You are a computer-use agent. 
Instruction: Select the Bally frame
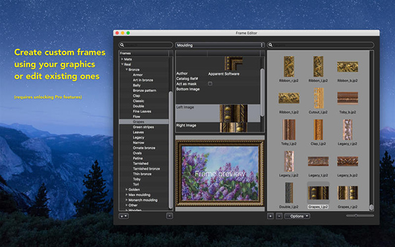[x=136, y=85]
